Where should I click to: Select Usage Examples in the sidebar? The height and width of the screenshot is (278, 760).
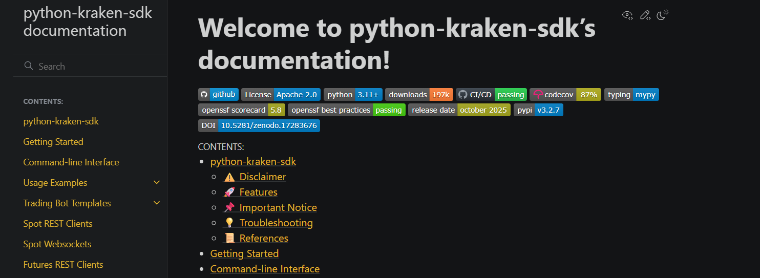coord(55,183)
